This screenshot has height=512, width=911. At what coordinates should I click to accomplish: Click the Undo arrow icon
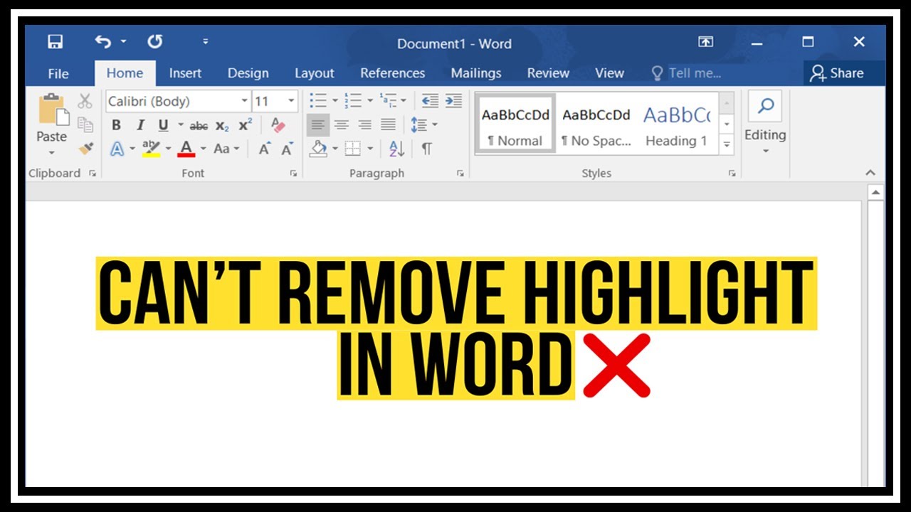[103, 42]
